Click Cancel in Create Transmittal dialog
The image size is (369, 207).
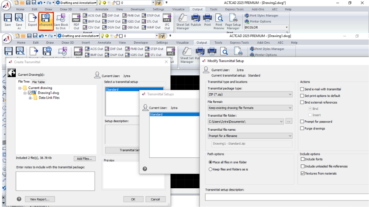point(155,199)
